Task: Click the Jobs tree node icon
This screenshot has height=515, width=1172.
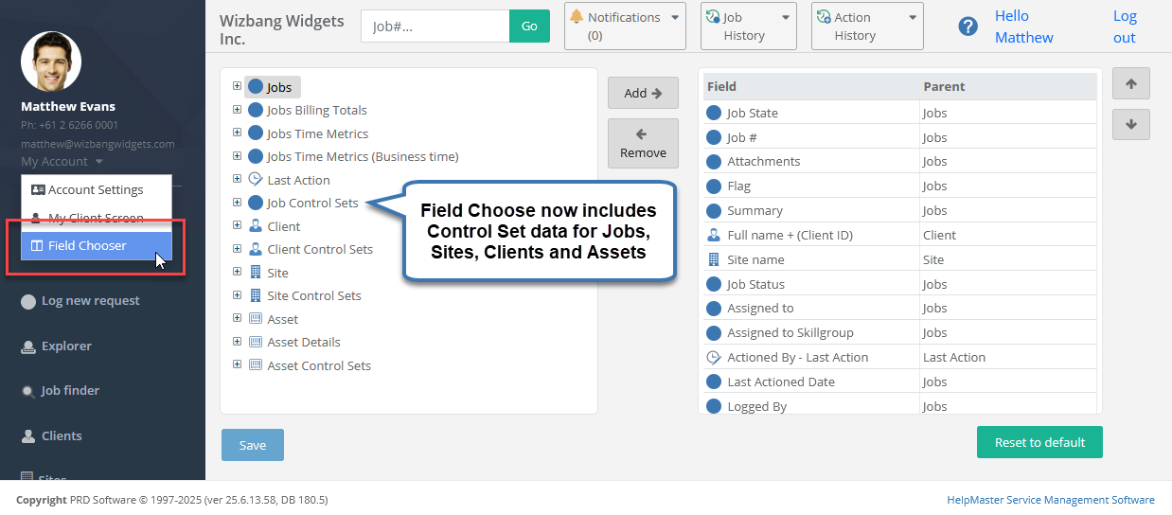Action: pos(256,87)
